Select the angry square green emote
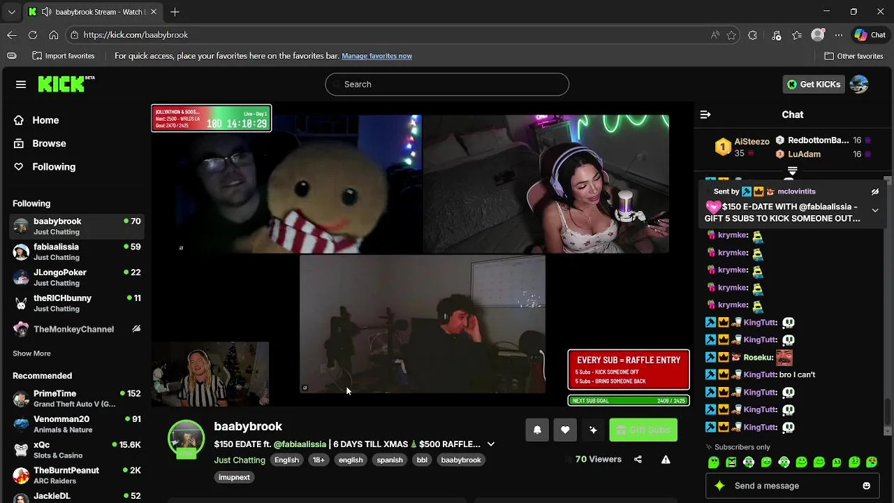 [731, 462]
